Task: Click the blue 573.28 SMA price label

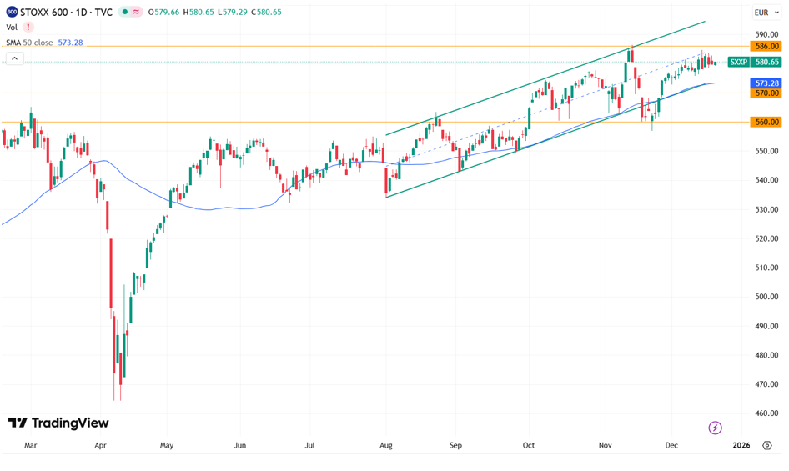Action: pos(766,83)
